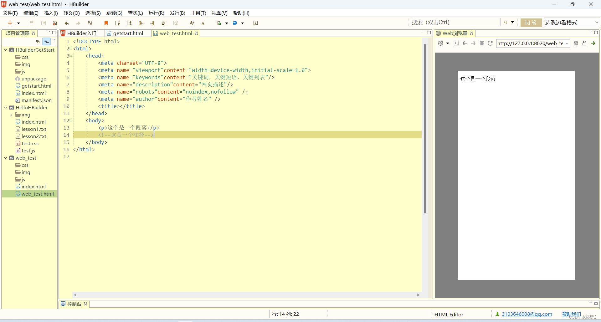Toggle the lock icon in browser bar
Viewport: 601px width, 322px height.
[x=584, y=43]
